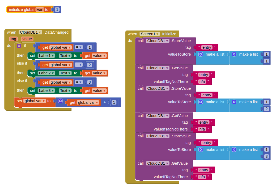Edit the entry tag text in first StoreValue

pos(207,47)
